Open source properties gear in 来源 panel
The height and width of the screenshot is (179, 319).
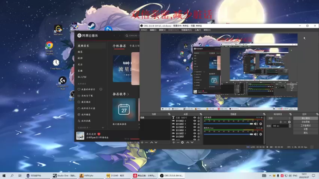click(x=183, y=142)
